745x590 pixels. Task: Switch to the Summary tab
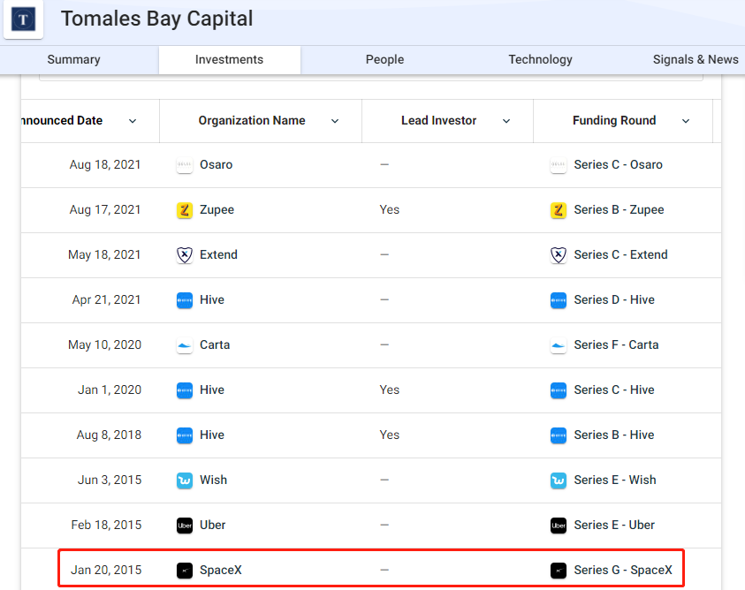[x=73, y=60]
